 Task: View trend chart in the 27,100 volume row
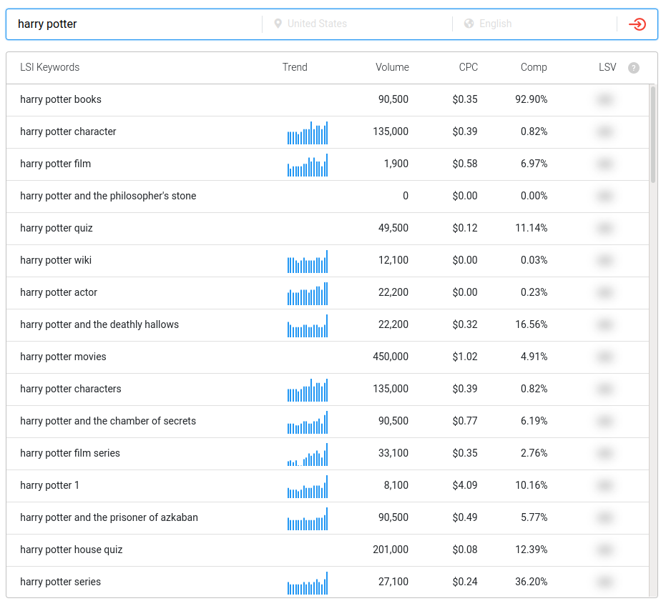(x=308, y=583)
